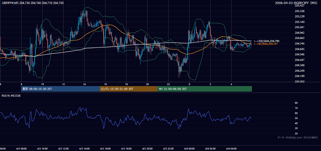The image size is (321, 151).
Task: Click the date label 4/3 18:00
Action: coord(126,149)
